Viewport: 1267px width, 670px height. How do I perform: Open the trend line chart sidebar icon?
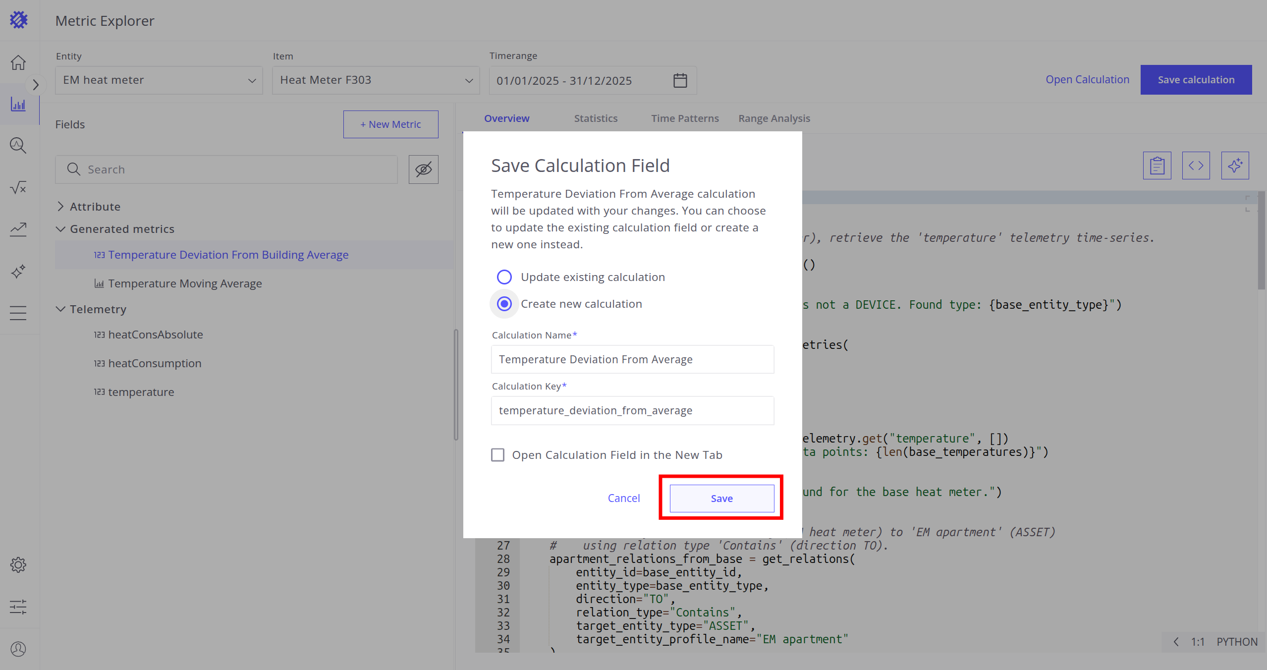(x=18, y=229)
